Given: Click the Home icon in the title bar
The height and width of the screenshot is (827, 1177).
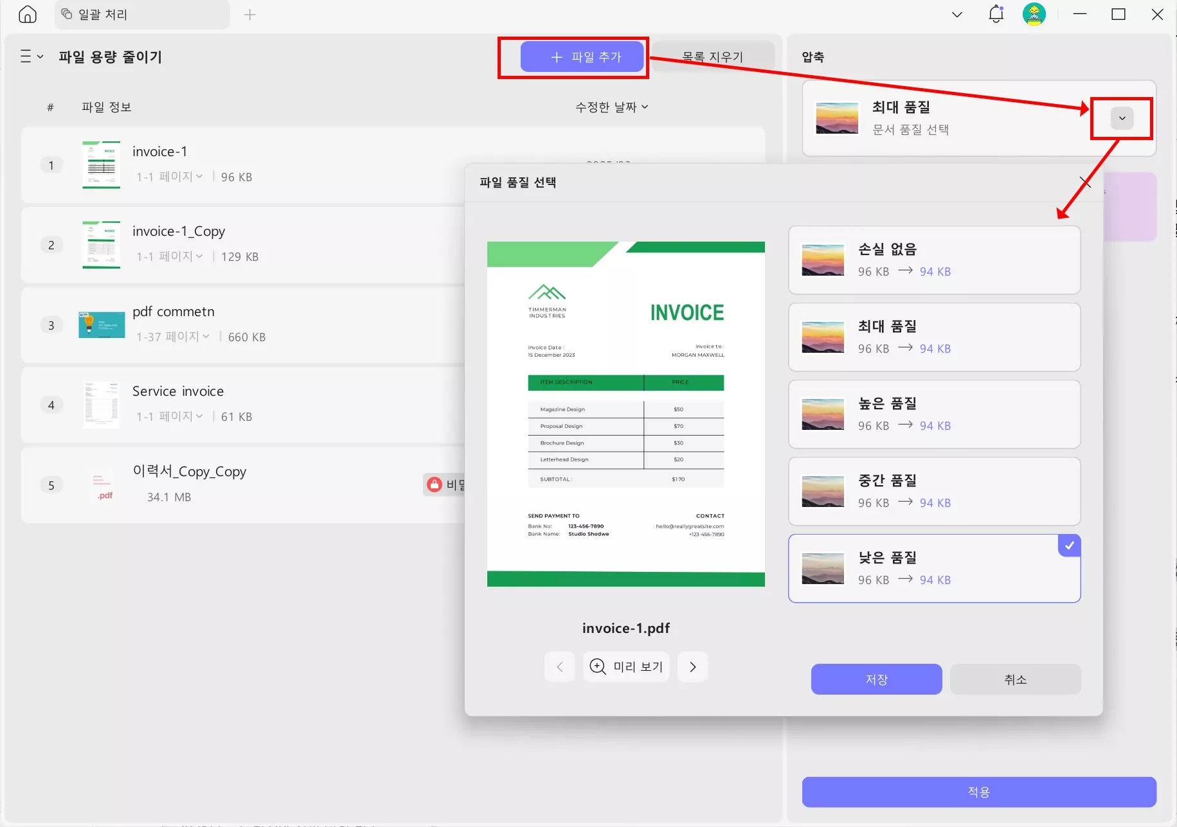Looking at the screenshot, I should click(x=27, y=13).
